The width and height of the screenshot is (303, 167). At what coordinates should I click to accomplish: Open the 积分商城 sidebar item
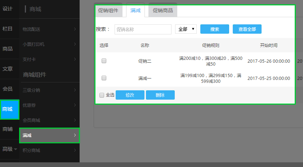[x=49, y=150]
